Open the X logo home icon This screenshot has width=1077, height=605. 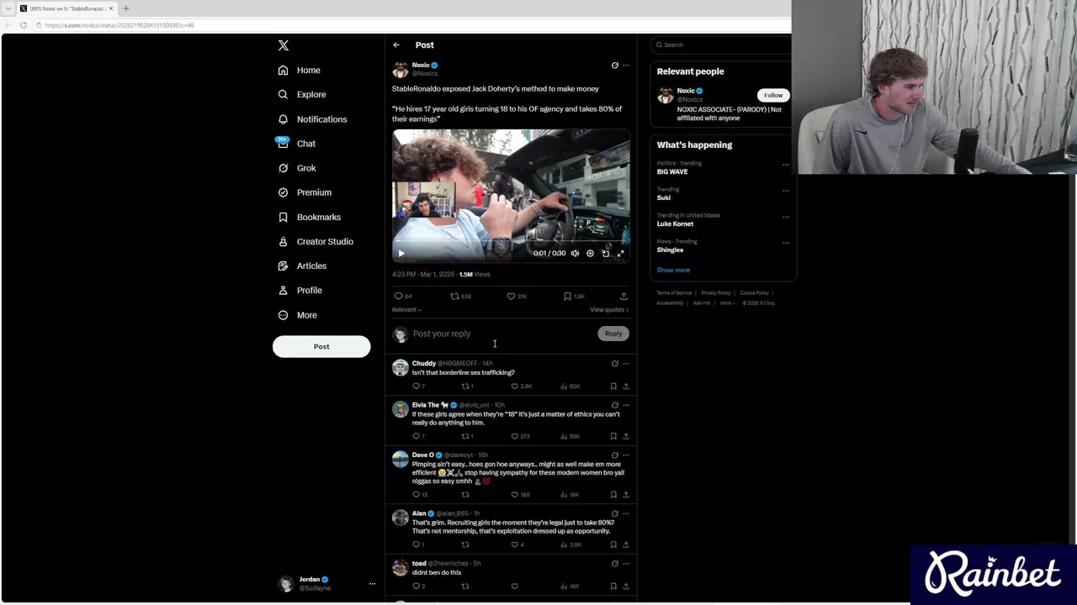pyautogui.click(x=284, y=45)
